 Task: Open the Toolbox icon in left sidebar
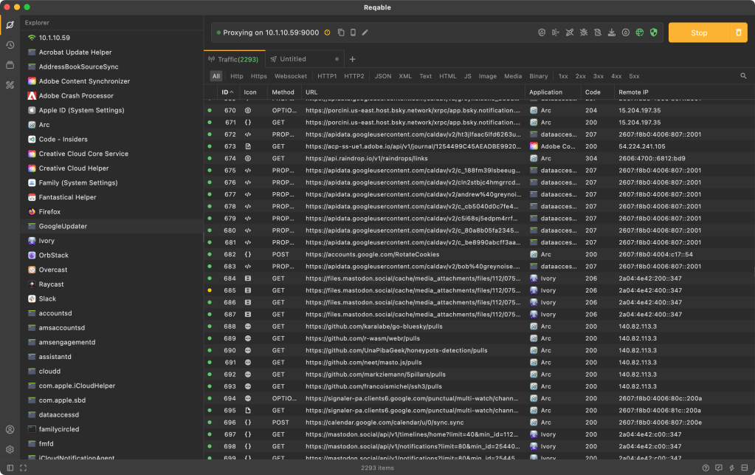10,85
